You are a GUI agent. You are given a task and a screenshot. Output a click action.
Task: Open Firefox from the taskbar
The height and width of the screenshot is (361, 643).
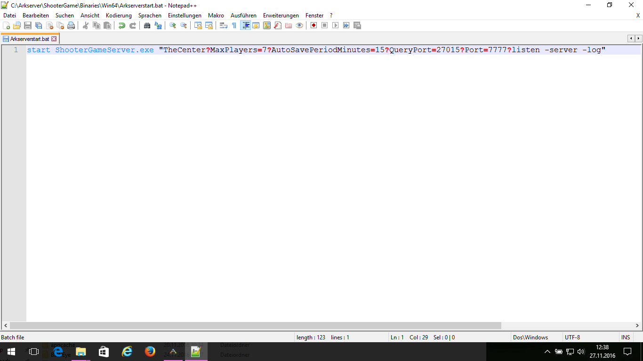[150, 352]
